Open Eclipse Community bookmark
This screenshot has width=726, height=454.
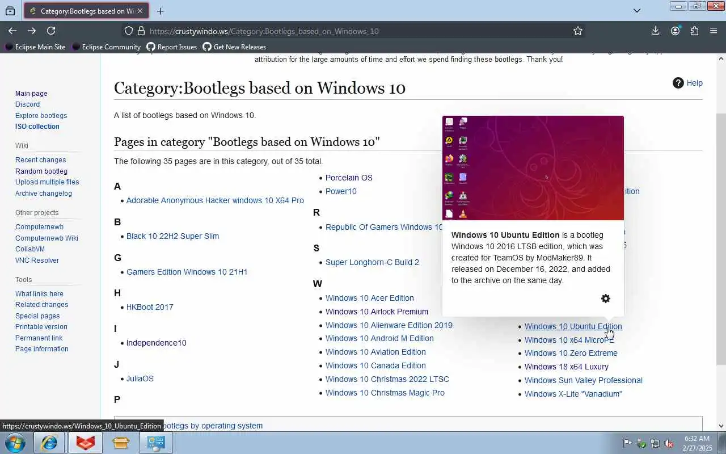(106, 47)
